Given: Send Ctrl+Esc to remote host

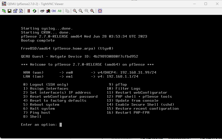Looking at the screenshot, I should coord(48,11).
